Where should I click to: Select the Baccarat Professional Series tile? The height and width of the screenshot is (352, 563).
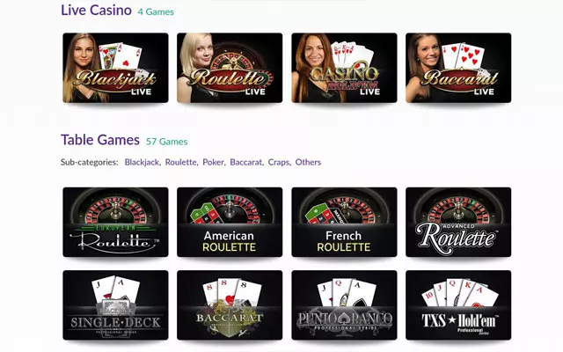230,305
